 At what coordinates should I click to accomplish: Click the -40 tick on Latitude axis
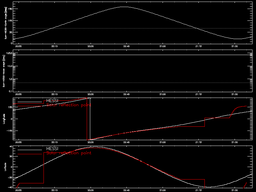point(10,188)
